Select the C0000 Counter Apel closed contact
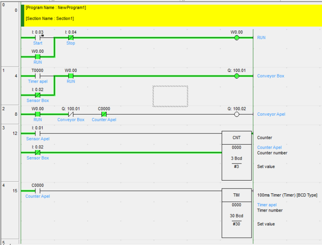322x245 pixels. 104,114
